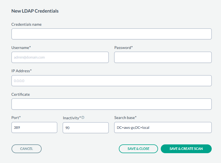Click the SAVE & CLOSE button
The width and height of the screenshot is (221, 163).
[138, 149]
